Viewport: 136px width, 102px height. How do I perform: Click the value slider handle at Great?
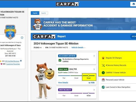click(89, 76)
